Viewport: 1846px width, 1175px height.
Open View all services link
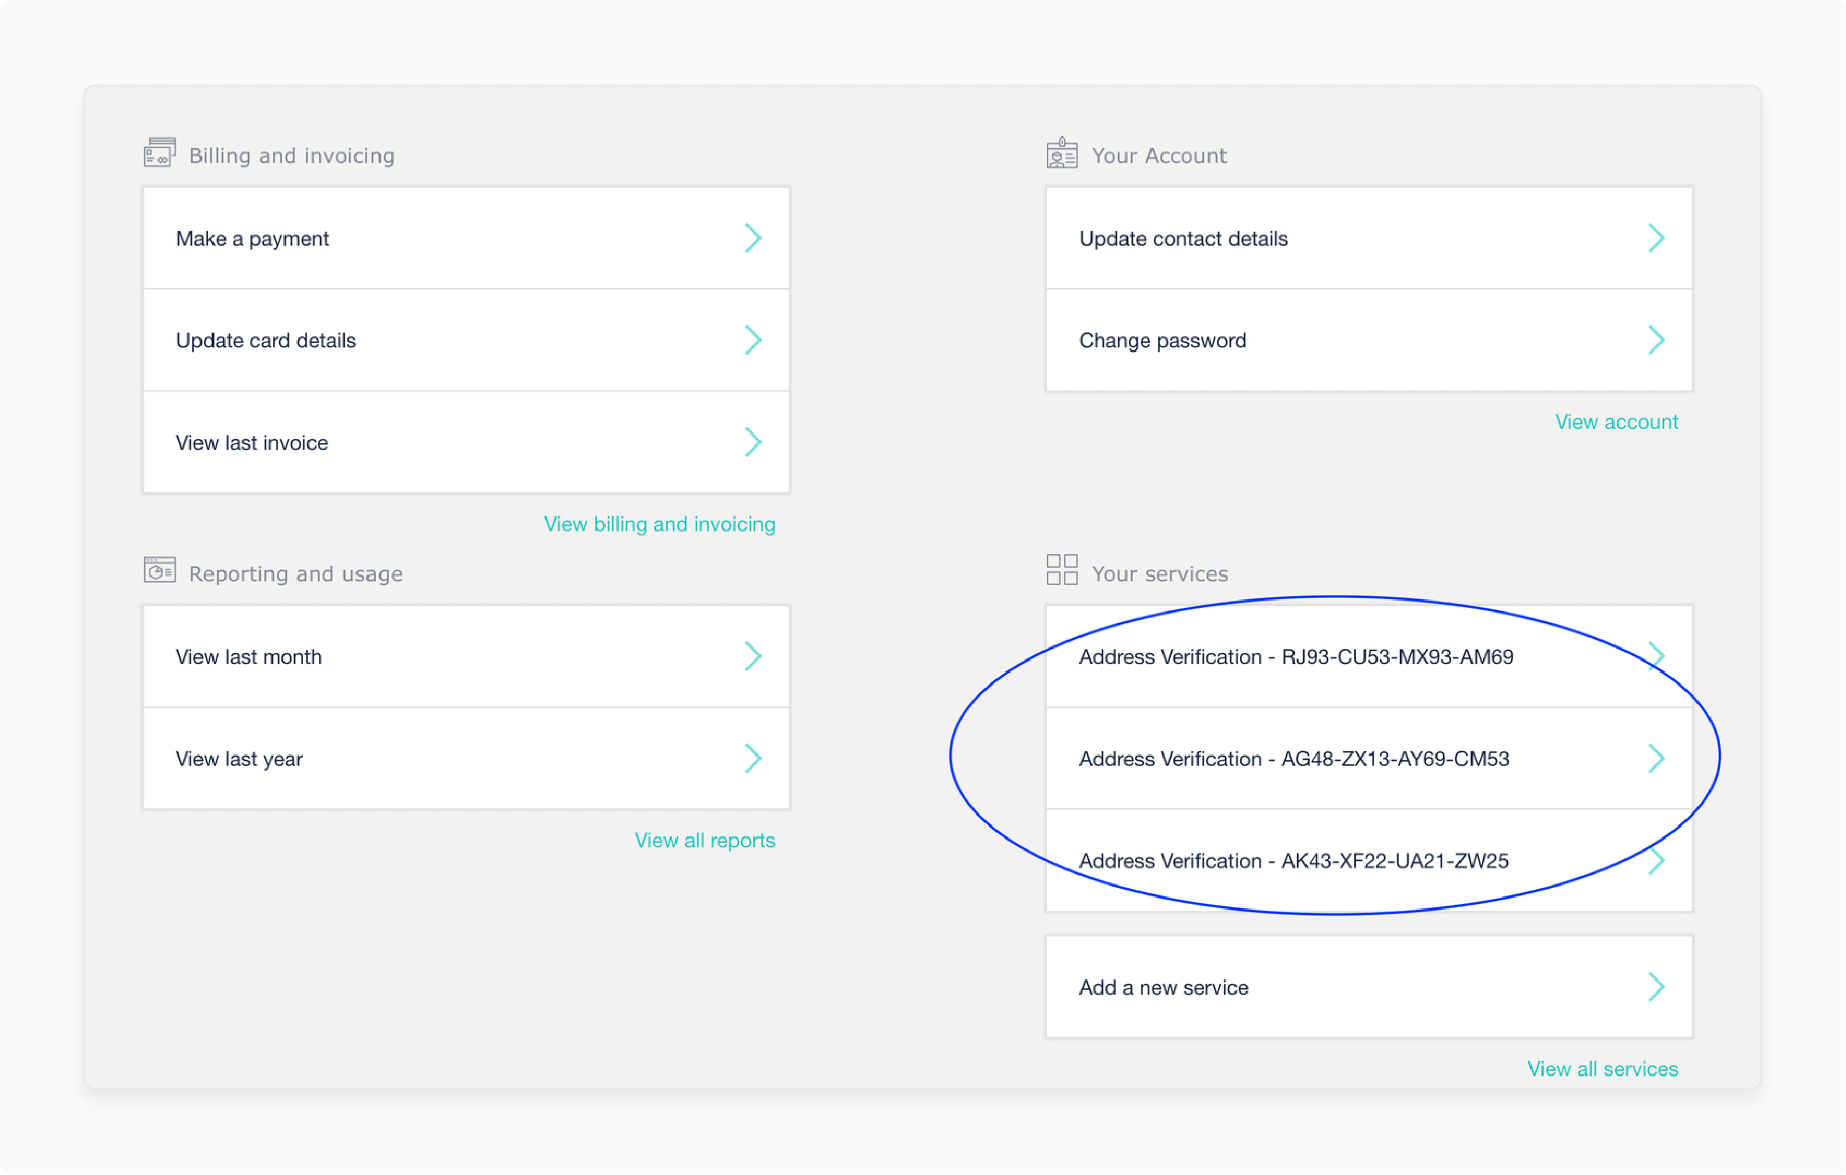click(1605, 1070)
